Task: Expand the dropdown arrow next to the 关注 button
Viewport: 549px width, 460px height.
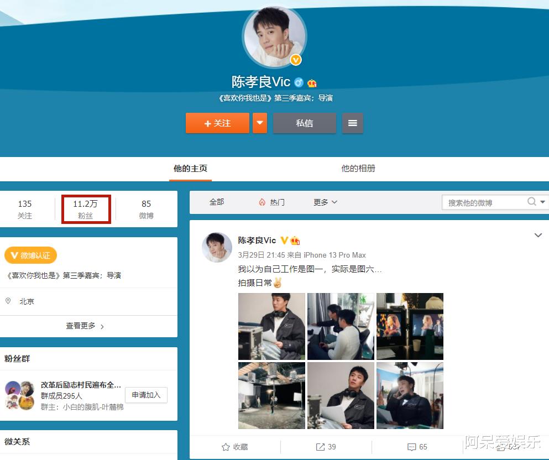Action: pyautogui.click(x=259, y=123)
